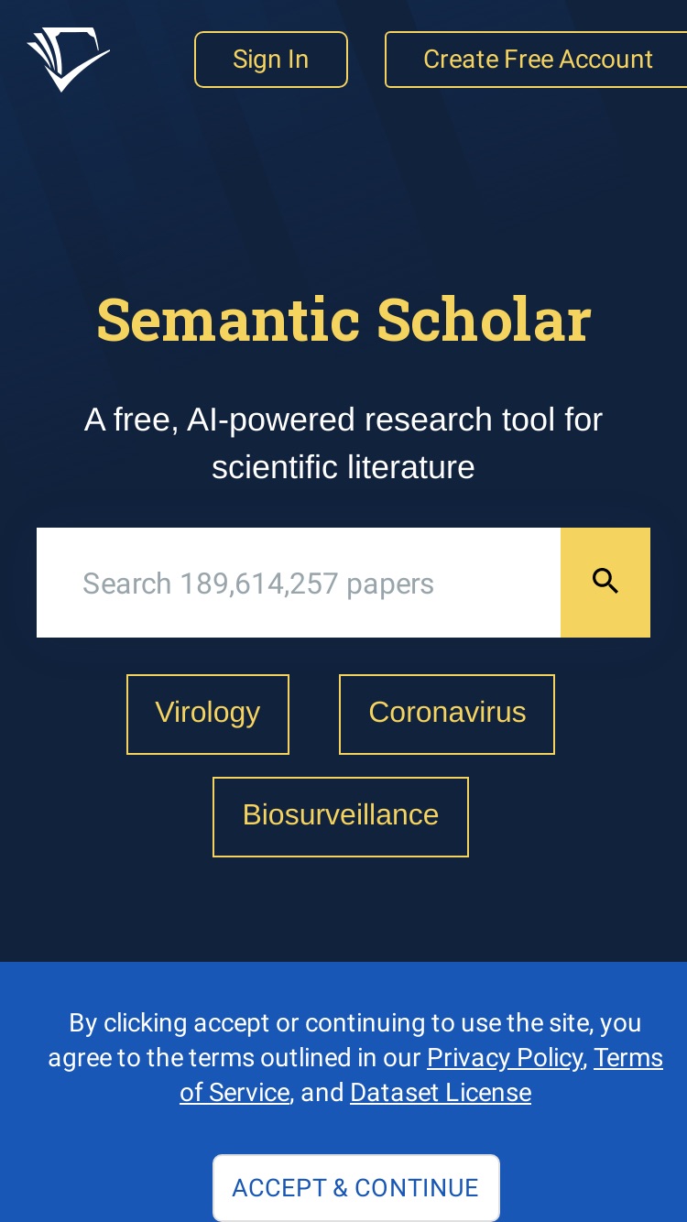Screen dimensions: 687x1222
Task: Click the placeholder text showing 189,614,257 papers
Action: click(x=258, y=584)
